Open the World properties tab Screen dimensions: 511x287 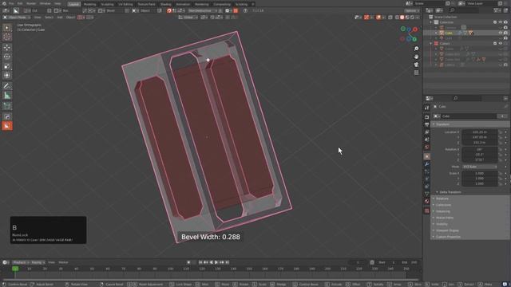(427, 147)
